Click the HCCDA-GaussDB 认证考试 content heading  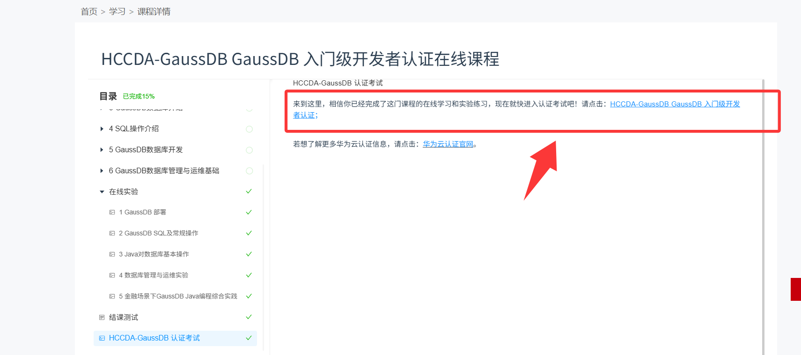click(338, 83)
